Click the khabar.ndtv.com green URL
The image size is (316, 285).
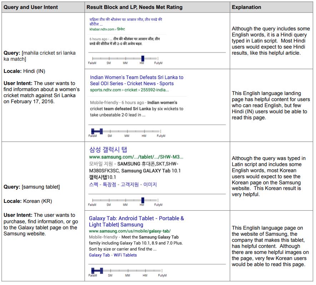[x=102, y=29]
